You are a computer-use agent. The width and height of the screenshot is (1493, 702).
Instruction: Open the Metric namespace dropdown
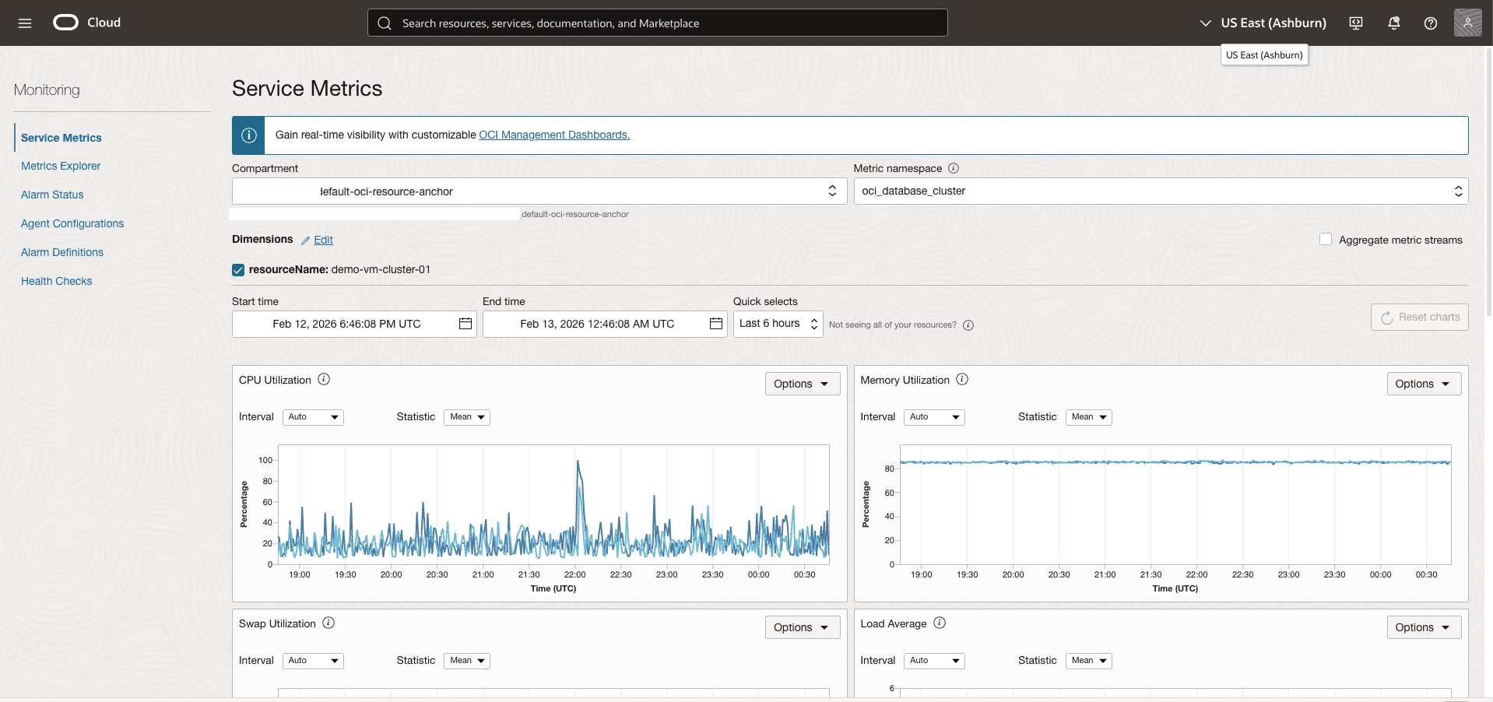(1161, 191)
